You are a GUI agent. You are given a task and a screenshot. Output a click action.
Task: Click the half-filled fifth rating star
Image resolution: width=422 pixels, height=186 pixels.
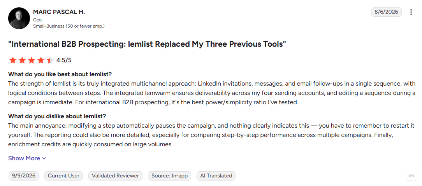click(50, 60)
